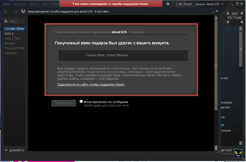This screenshot has height=162, width=246.
Task: Select Counter-Strike in the game list
Action: pyautogui.click(x=14, y=29)
